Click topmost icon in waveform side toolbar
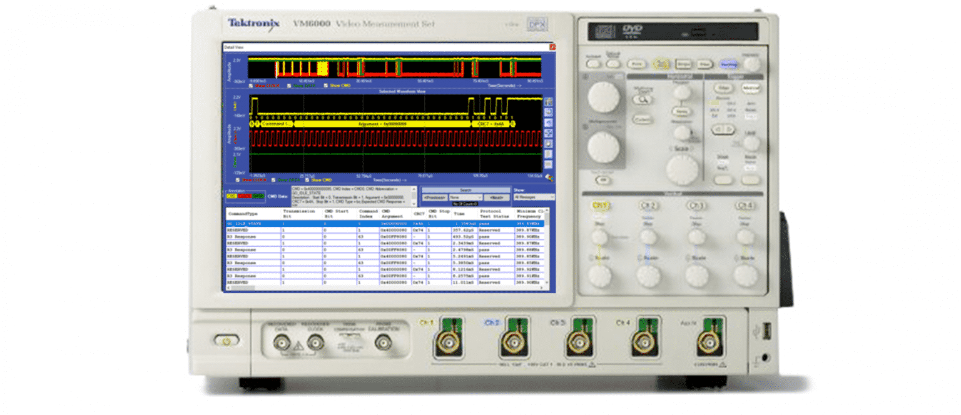The image size is (961, 415). (x=549, y=102)
